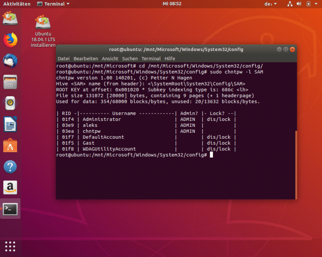
Task: Open the Bearbeiten menu
Action: 85,58
